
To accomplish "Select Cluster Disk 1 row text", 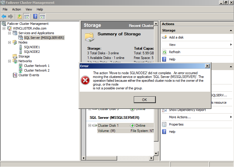I will (x=108, y=126).
